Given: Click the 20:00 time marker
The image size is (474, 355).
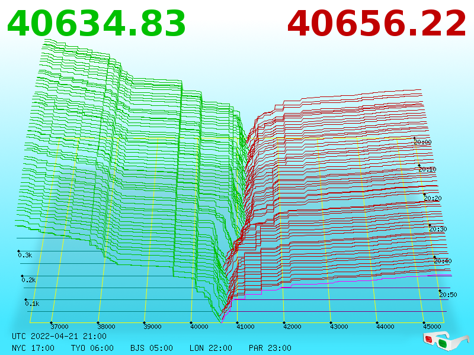Looking at the screenshot, I should tap(422, 142).
